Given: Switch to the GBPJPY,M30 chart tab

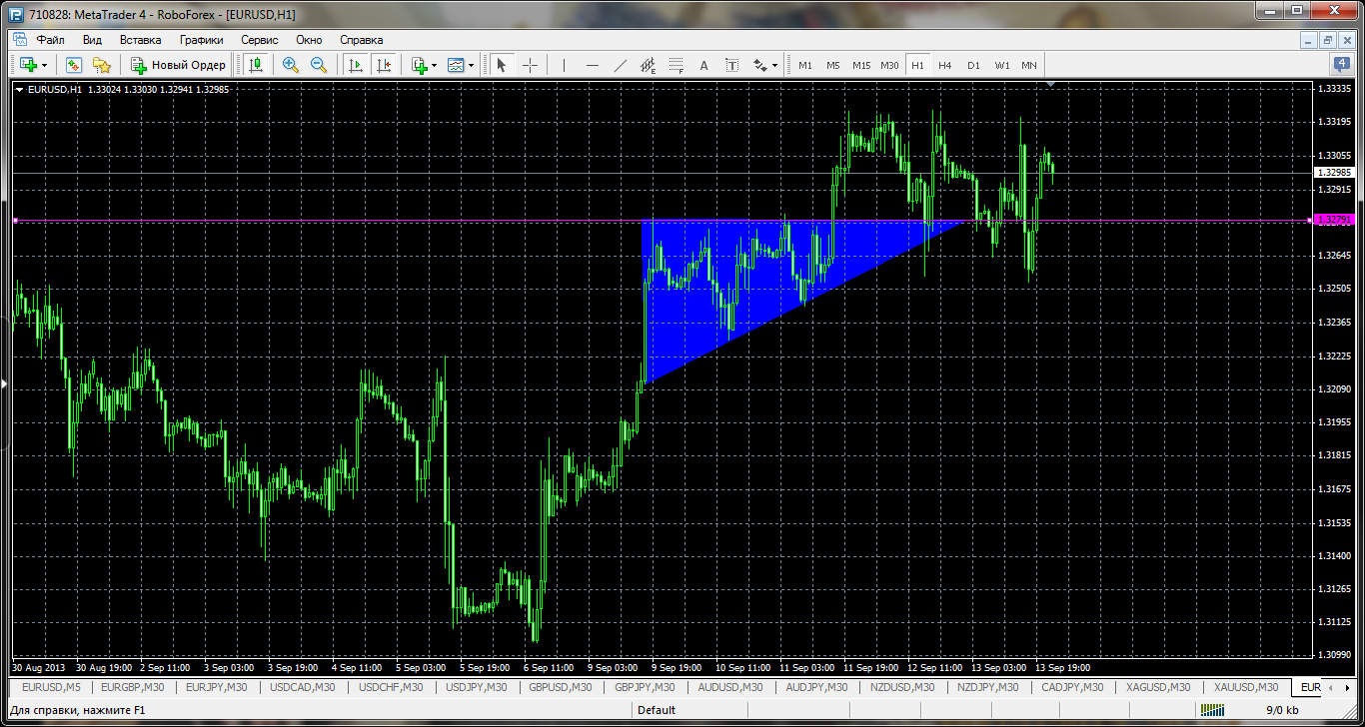Looking at the screenshot, I should [x=645, y=687].
